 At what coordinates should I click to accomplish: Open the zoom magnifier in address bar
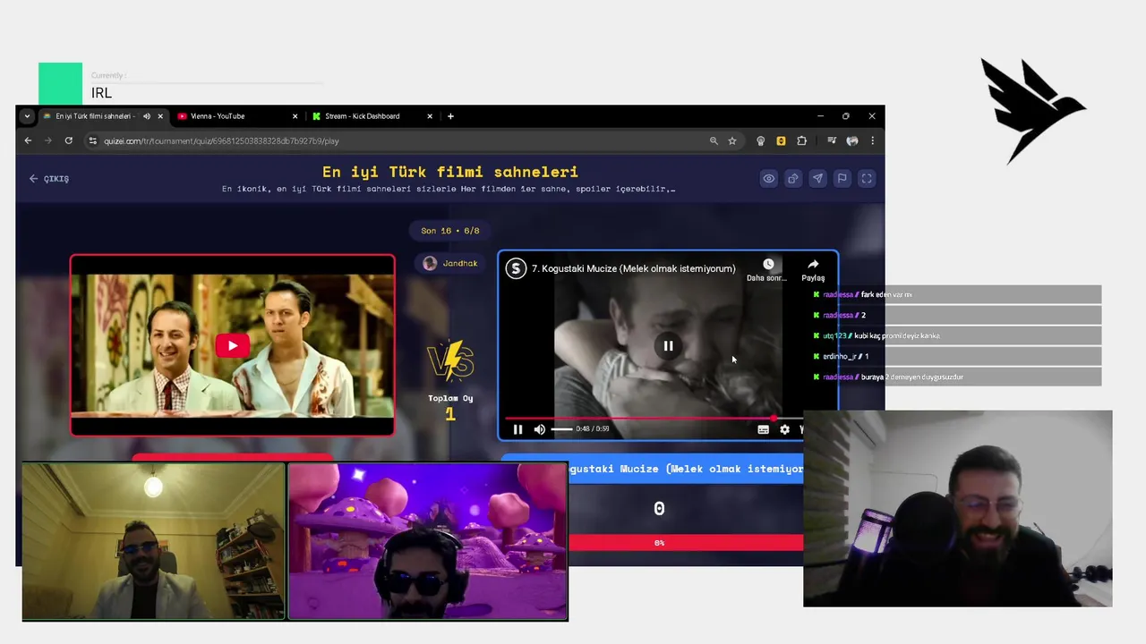(714, 140)
